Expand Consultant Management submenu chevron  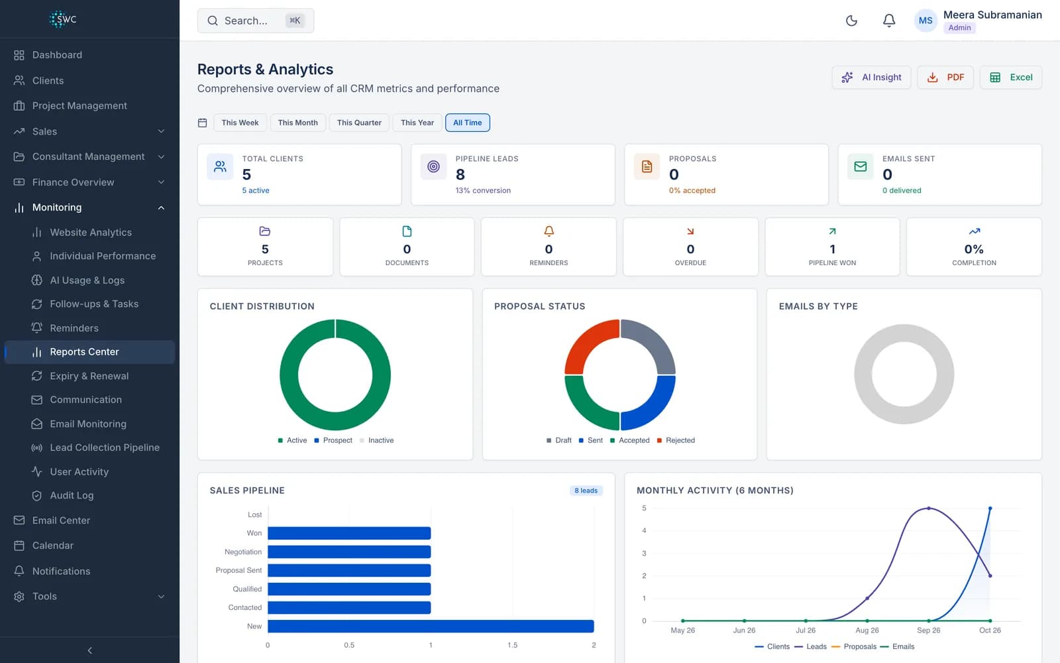(161, 156)
